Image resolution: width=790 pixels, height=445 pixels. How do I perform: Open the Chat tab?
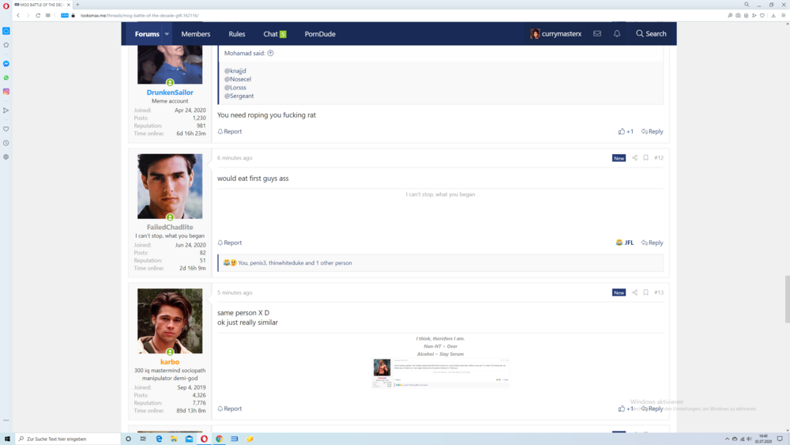tap(274, 34)
